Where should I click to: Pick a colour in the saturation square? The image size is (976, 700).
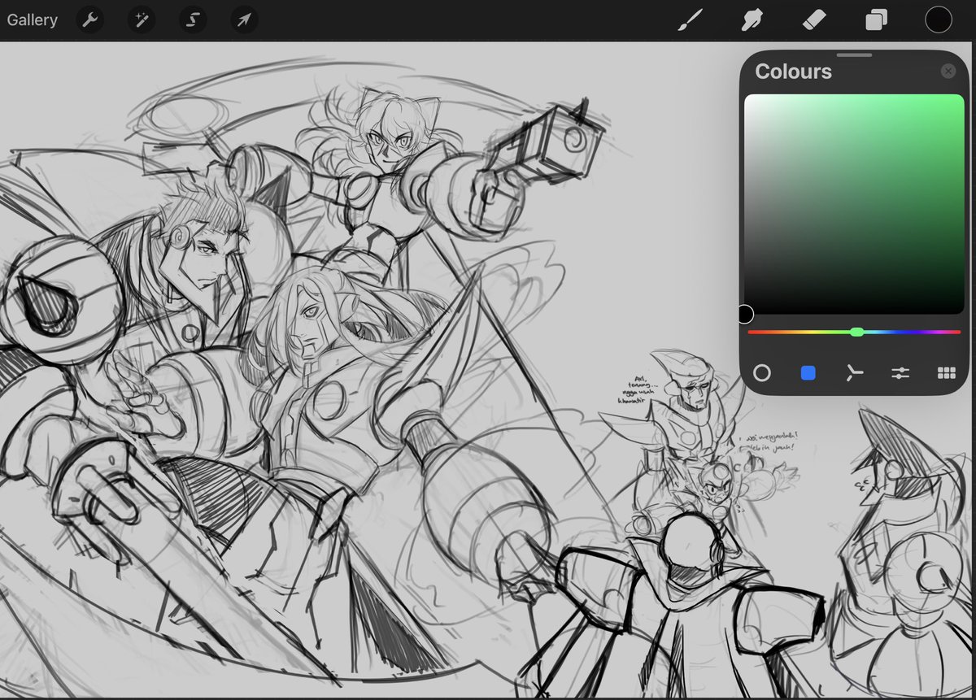click(854, 204)
